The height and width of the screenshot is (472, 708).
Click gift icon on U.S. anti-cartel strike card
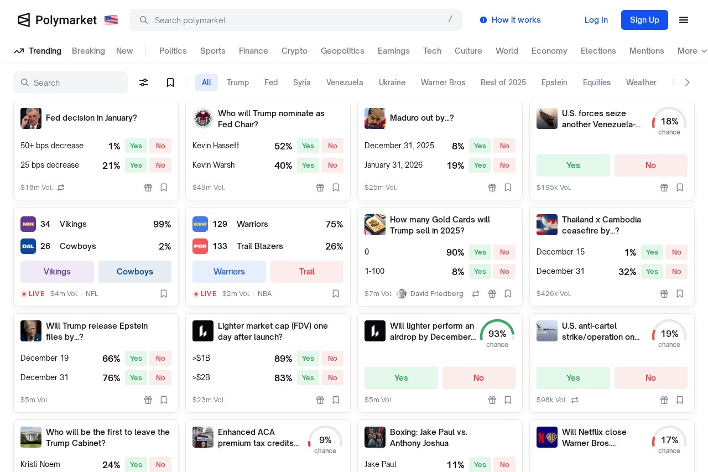(x=664, y=400)
